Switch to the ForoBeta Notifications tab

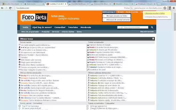pos(78,4)
